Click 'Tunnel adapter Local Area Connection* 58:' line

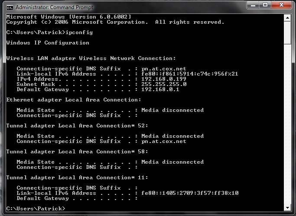tap(77, 152)
